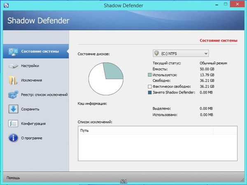
Task: Click the Фактически свободно white swatch
Action: tap(150, 87)
